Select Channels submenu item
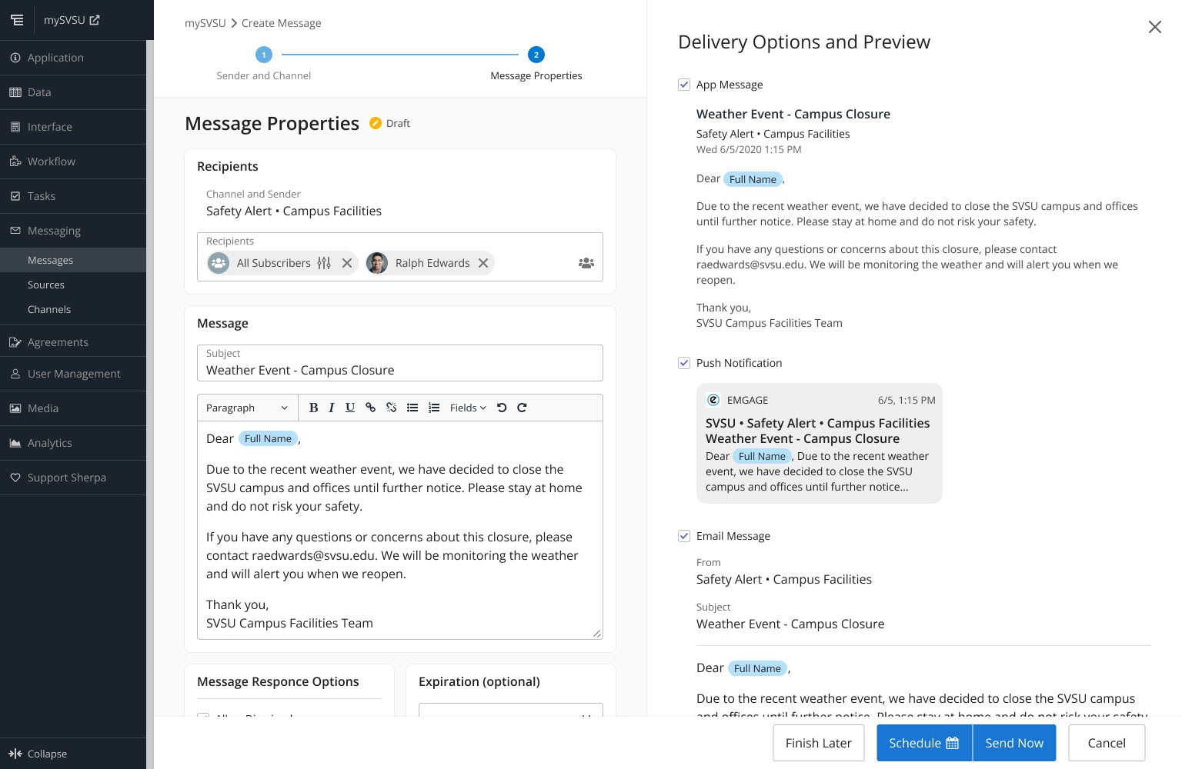 click(x=73, y=309)
